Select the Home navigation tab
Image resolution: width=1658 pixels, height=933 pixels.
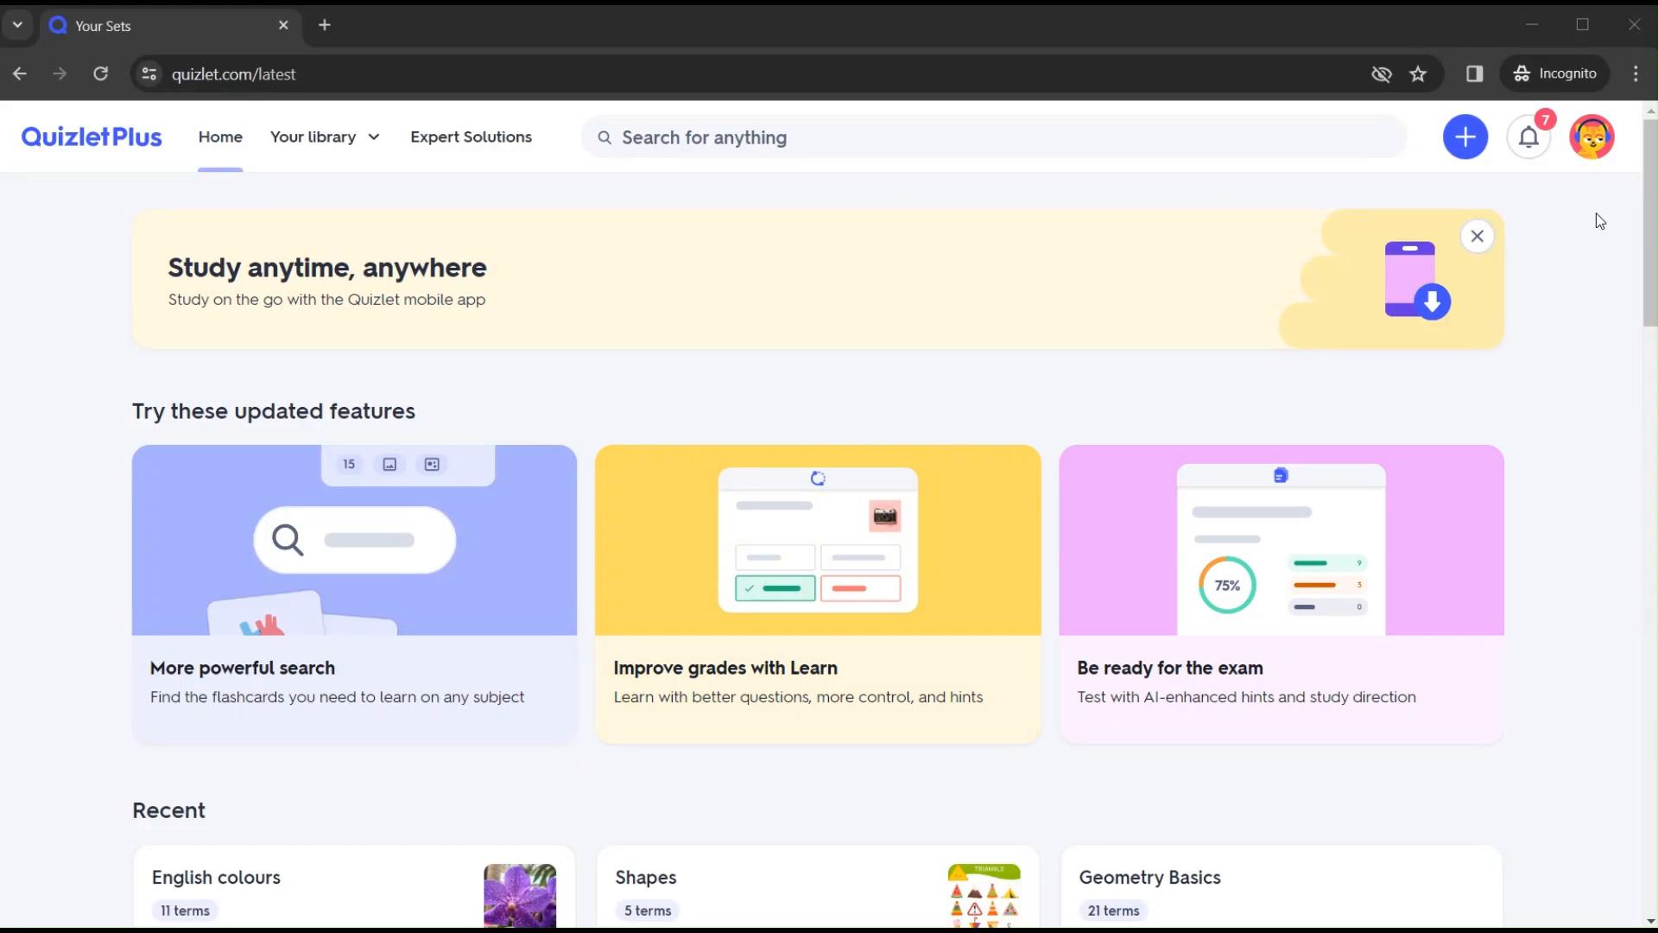click(220, 136)
